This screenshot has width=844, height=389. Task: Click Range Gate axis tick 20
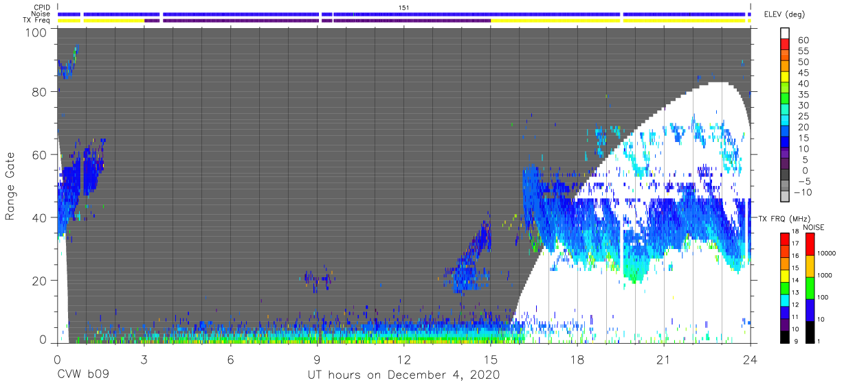(x=38, y=281)
